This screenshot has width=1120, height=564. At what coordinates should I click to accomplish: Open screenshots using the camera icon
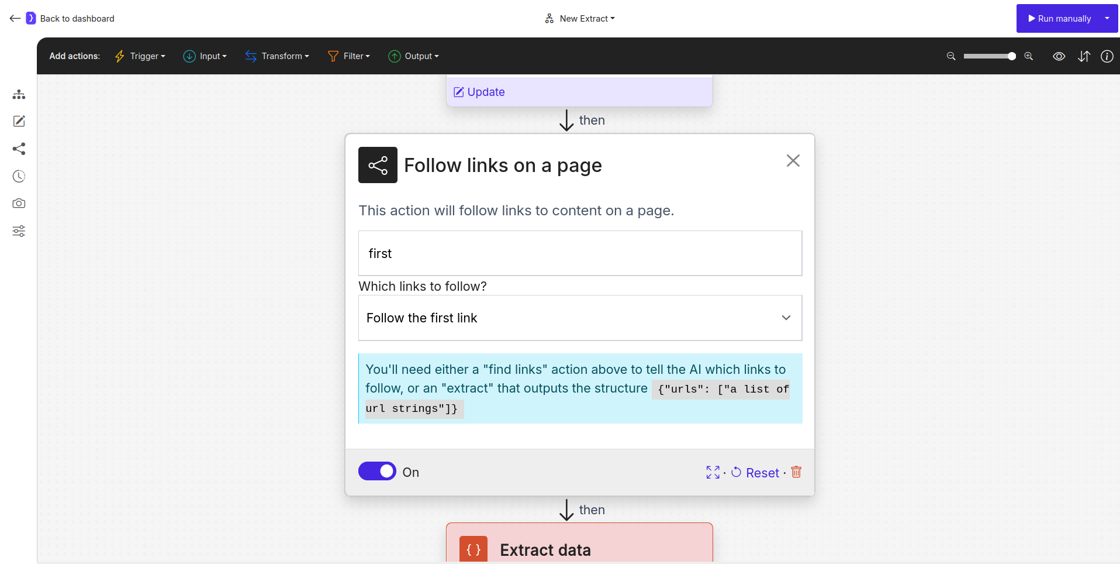coord(19,203)
